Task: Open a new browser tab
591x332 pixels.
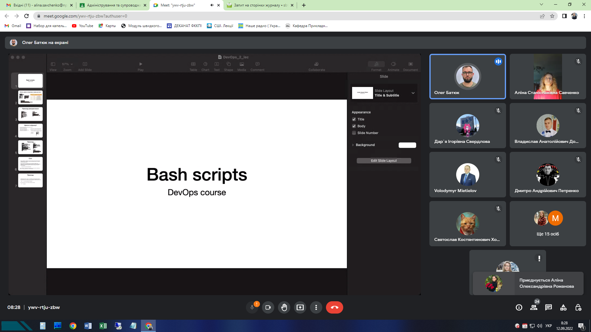Action: coord(304,5)
